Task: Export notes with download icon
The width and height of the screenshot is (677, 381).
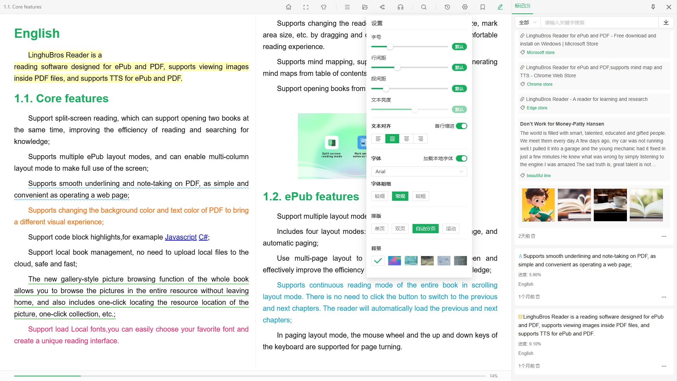Action: click(666, 22)
